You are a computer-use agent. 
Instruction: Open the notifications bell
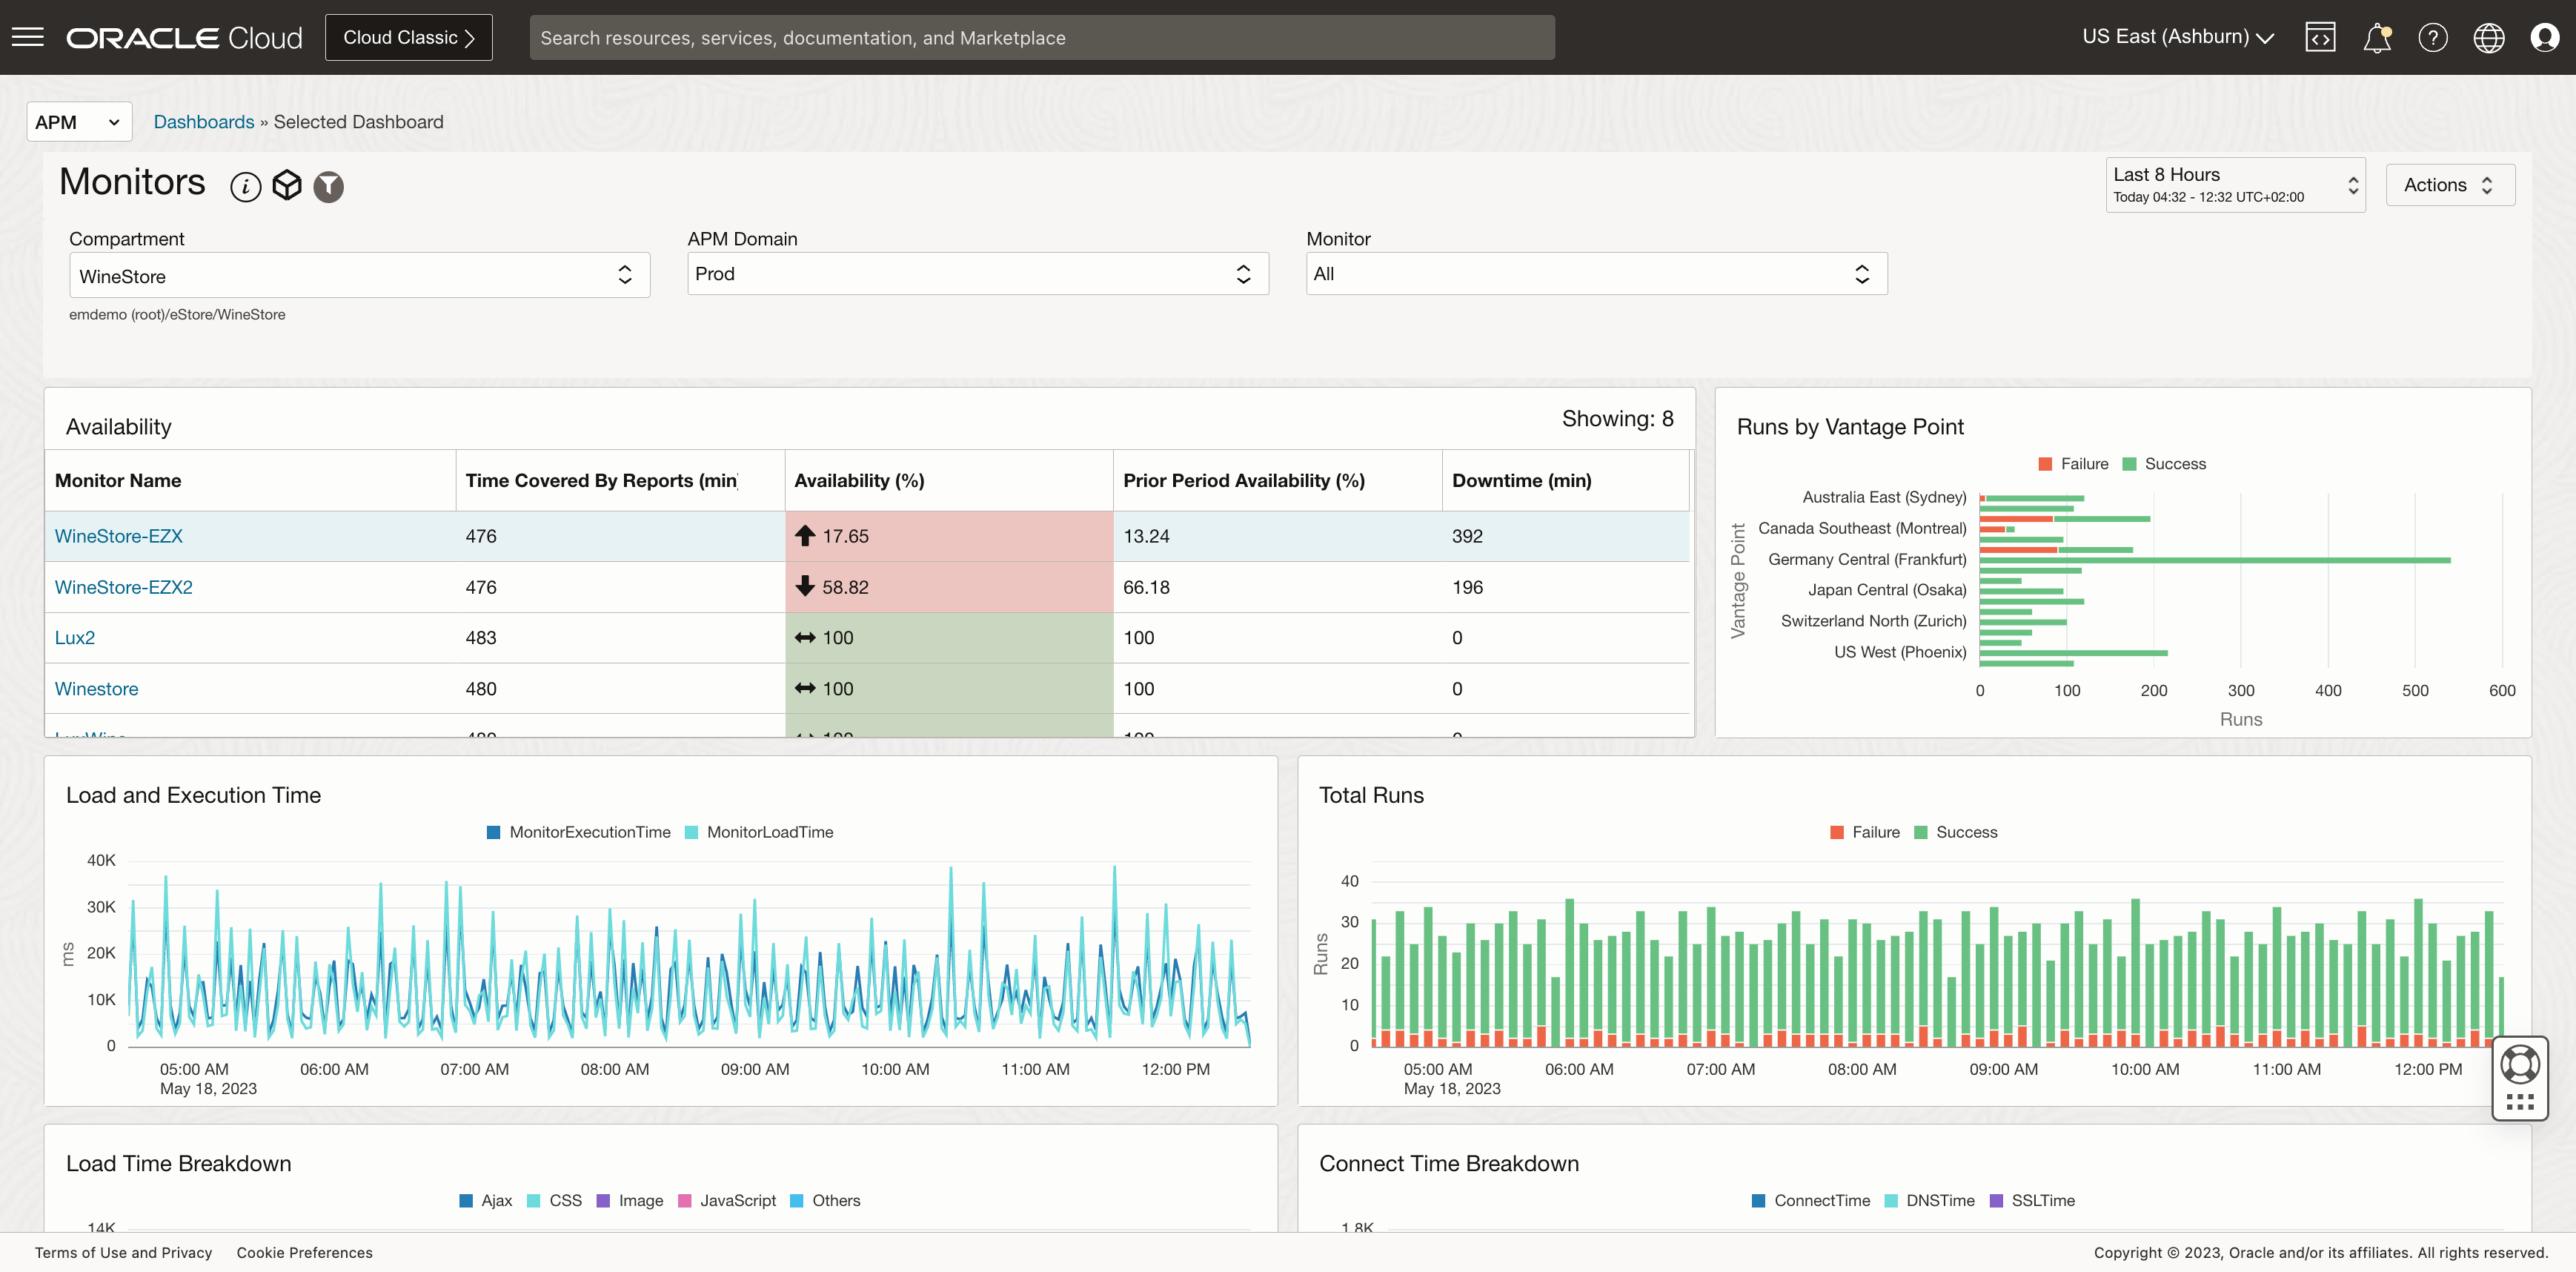pyautogui.click(x=2377, y=37)
